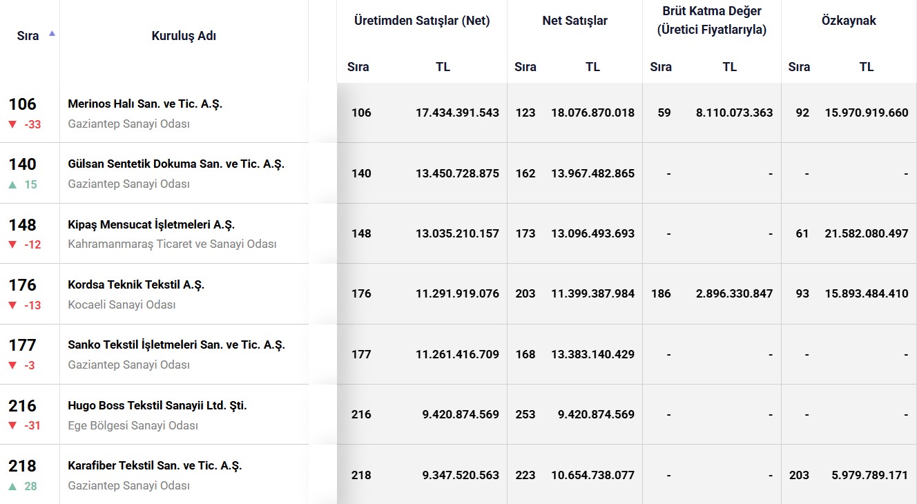Click Üretimden Satışlar (Net) column header
Image resolution: width=917 pixels, height=504 pixels.
coord(422,21)
